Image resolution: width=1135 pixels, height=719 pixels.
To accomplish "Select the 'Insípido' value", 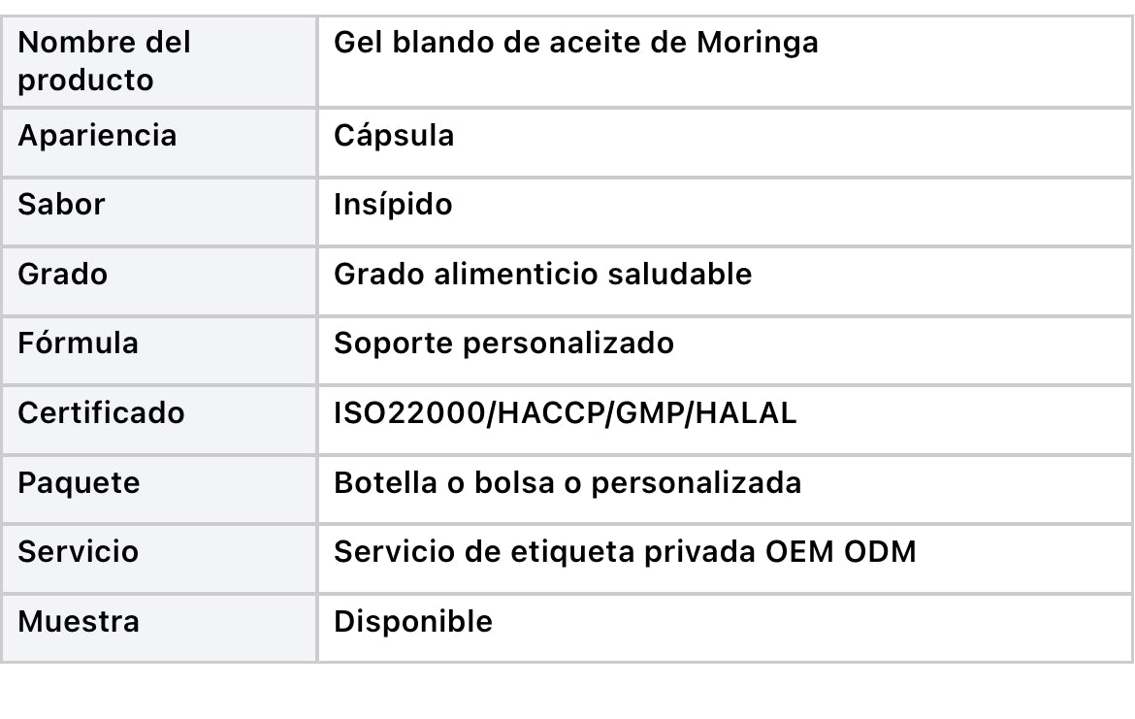I will [x=393, y=204].
